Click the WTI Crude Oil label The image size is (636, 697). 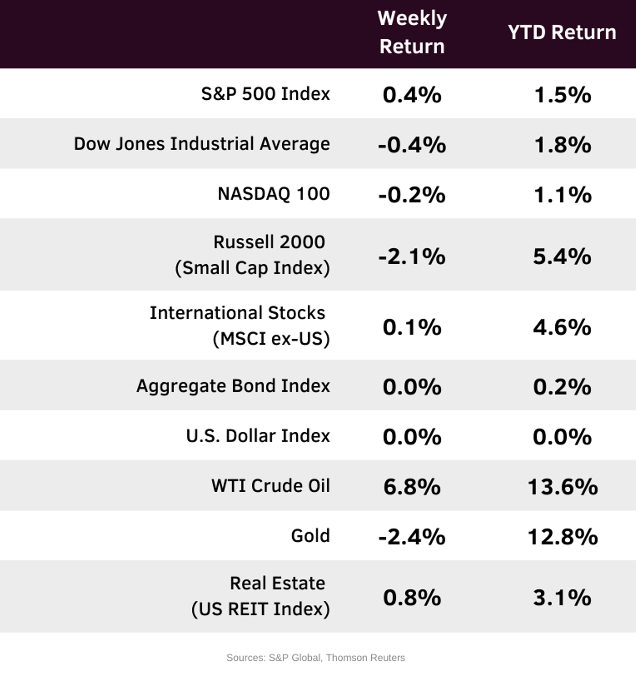[x=270, y=486]
